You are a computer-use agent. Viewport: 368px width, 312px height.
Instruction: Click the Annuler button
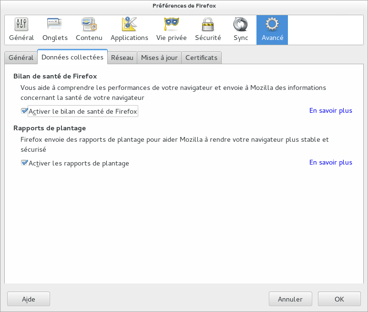[290, 299]
